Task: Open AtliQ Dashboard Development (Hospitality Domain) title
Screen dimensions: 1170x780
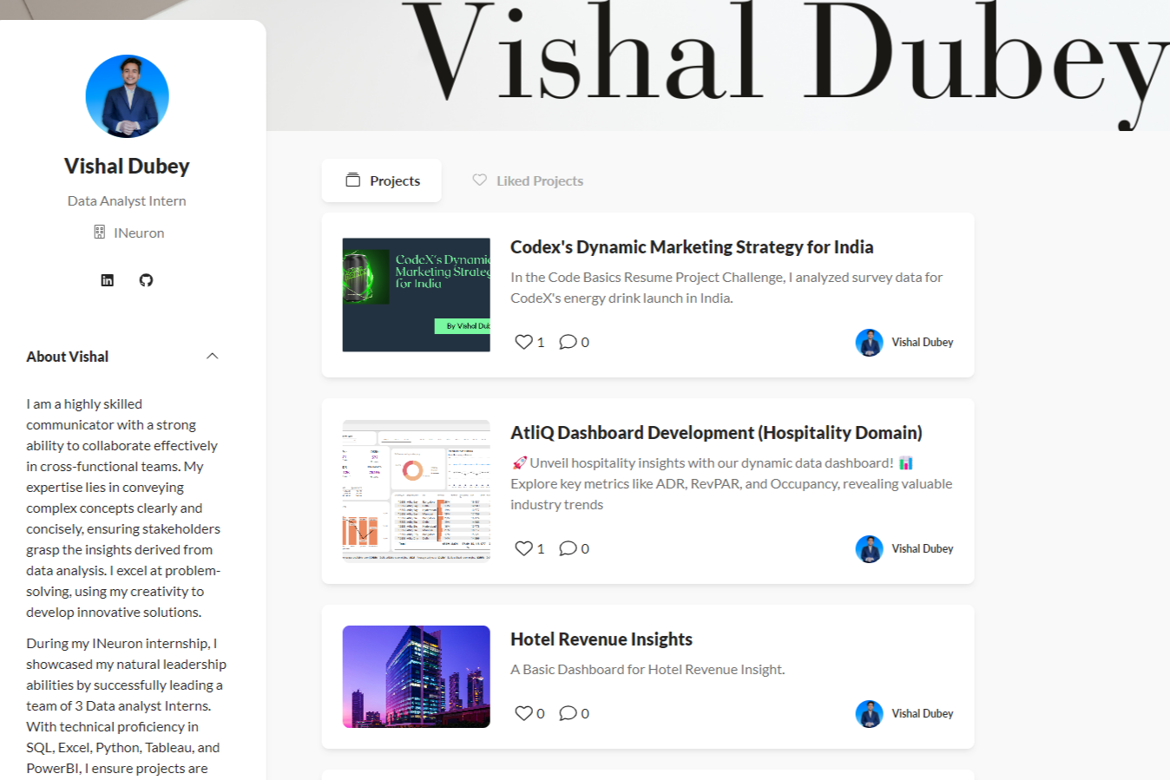Action: click(716, 433)
